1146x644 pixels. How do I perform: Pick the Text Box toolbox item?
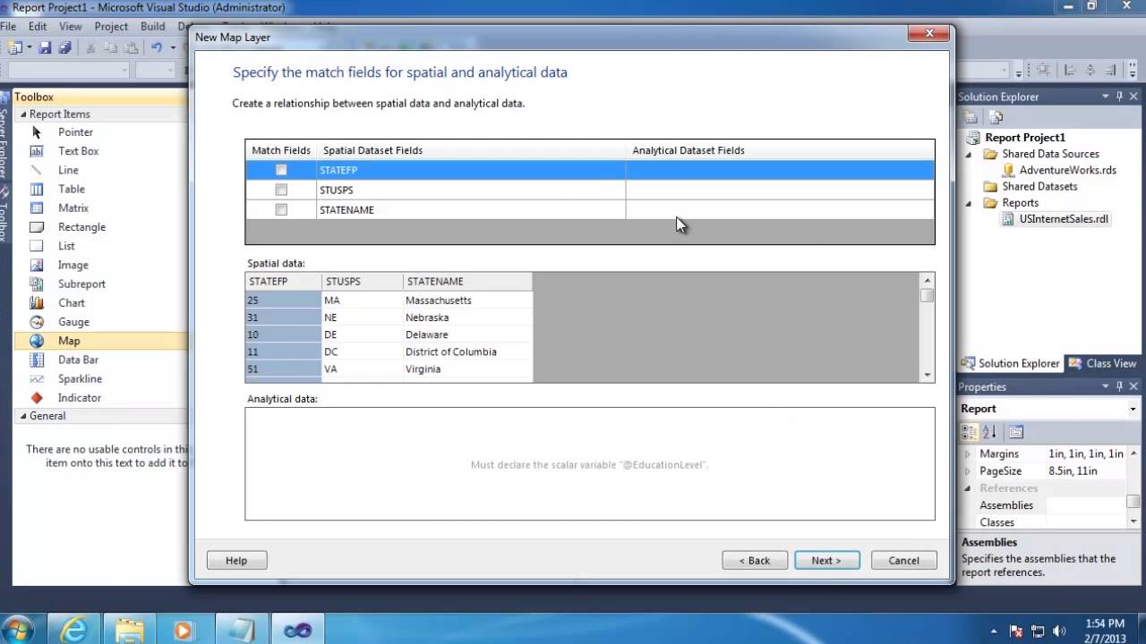[x=79, y=151]
